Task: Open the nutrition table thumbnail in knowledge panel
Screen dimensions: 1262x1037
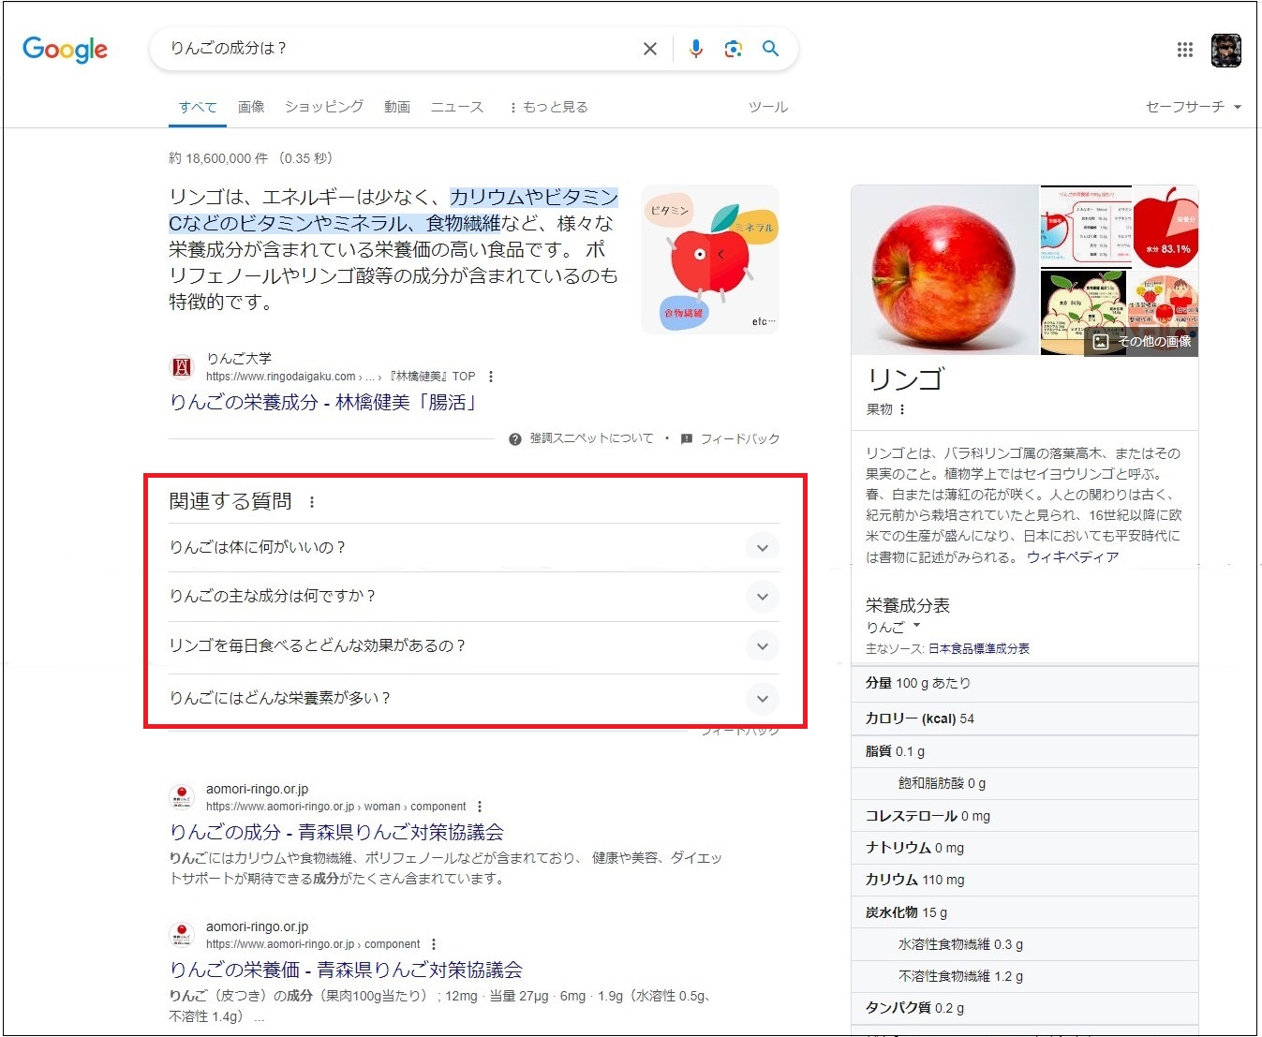Action: click(1086, 226)
